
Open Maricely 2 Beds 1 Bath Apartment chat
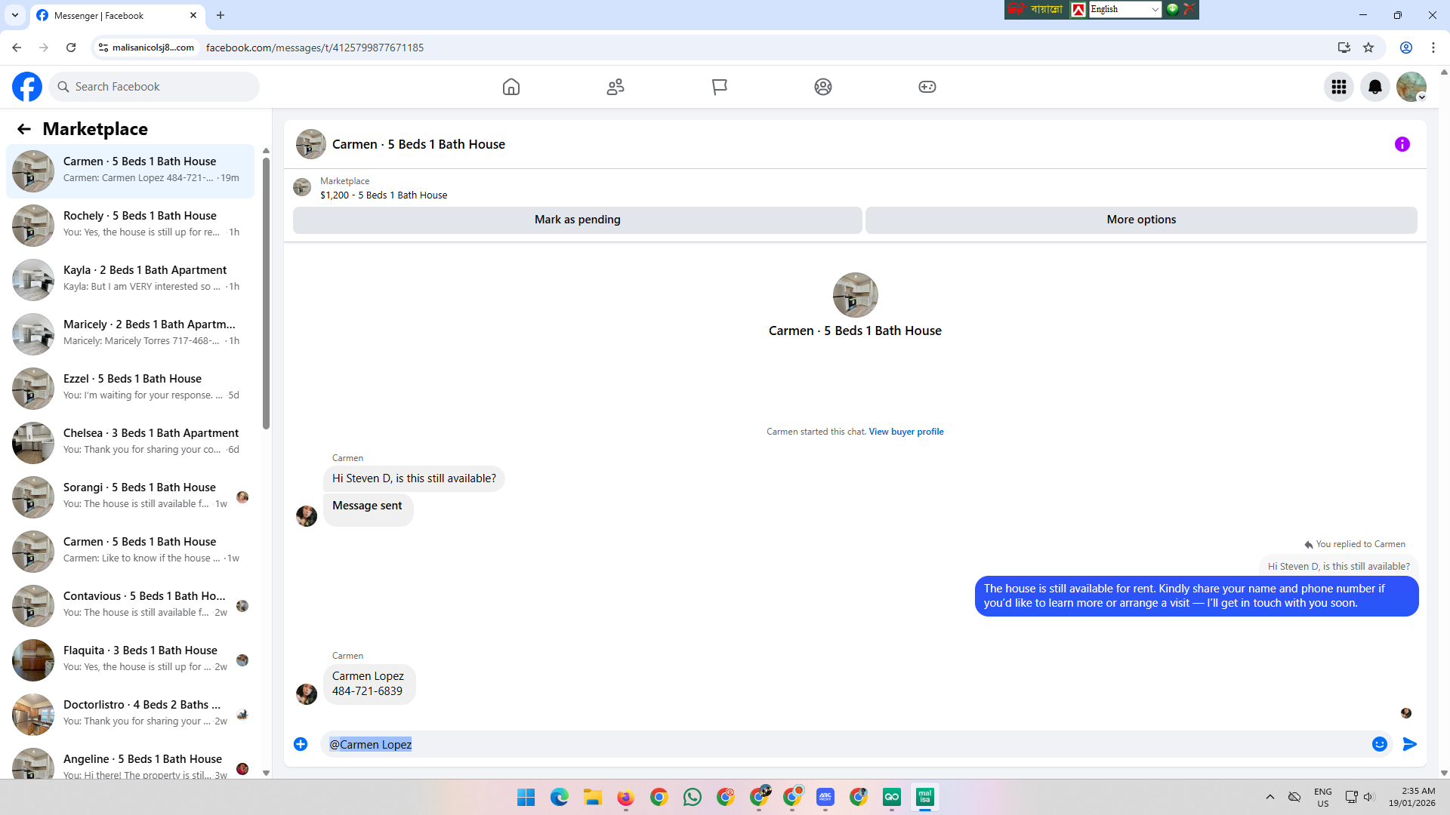(130, 334)
